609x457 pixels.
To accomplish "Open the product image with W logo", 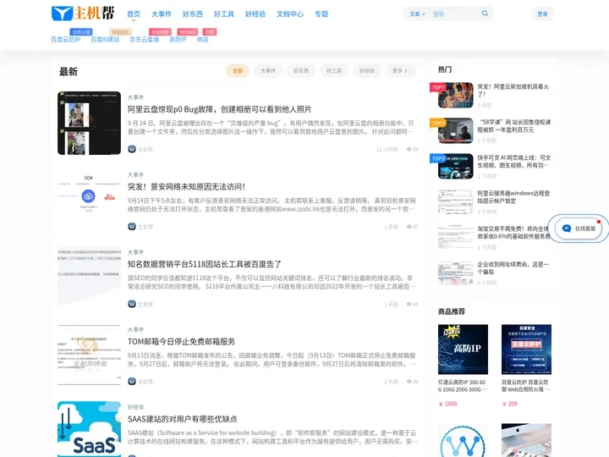I will coord(463,440).
